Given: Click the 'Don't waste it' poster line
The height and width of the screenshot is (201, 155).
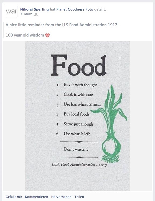Looking at the screenshot, I should click(76, 149).
